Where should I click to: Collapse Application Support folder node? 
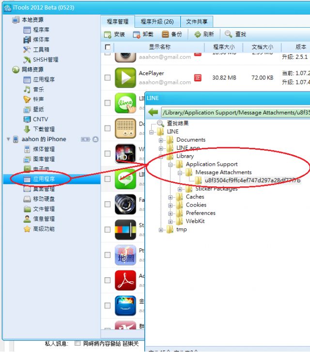tap(170, 165)
